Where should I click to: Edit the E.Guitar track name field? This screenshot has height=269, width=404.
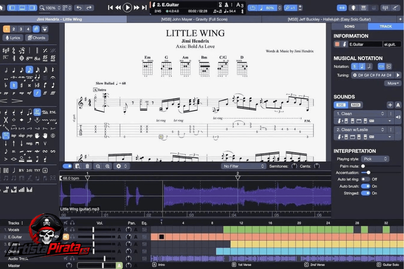(365, 44)
